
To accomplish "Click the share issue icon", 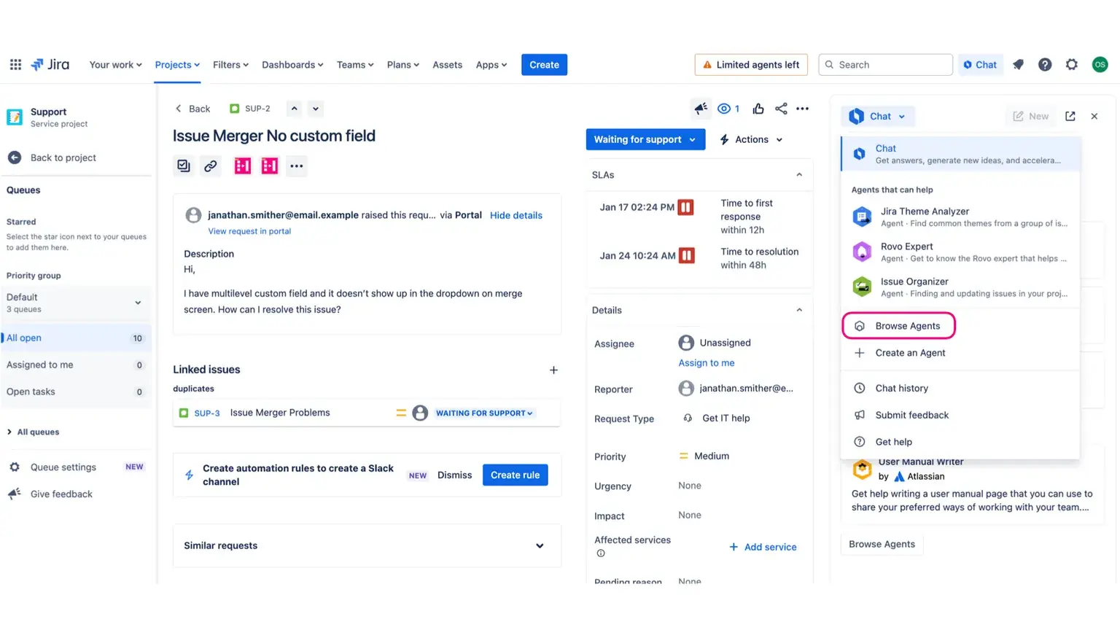I will [x=781, y=109].
